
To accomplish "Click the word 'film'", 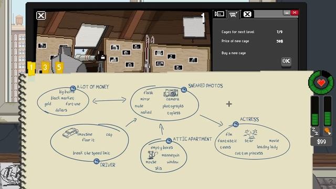I will click(x=229, y=134).
